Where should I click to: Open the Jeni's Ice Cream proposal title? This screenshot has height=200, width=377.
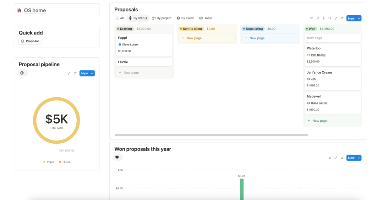(x=319, y=72)
